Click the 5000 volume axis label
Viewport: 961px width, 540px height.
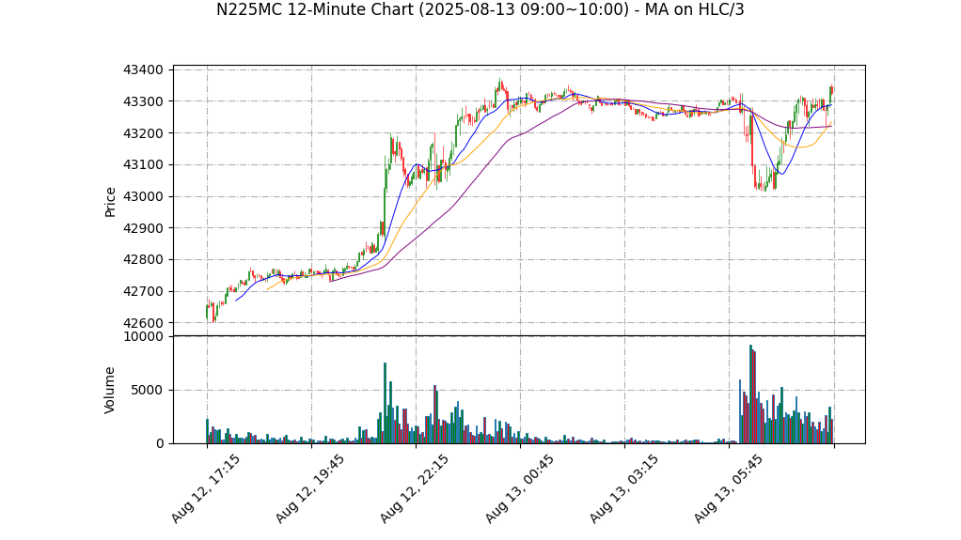[148, 390]
